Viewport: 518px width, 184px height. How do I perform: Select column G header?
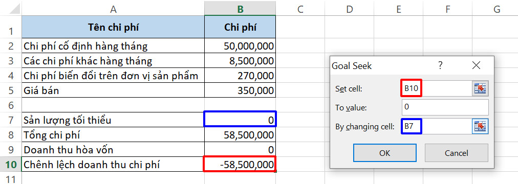tap(495, 9)
